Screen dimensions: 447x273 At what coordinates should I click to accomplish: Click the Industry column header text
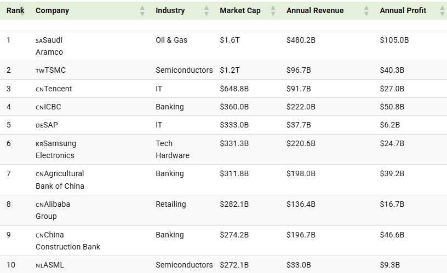(170, 10)
